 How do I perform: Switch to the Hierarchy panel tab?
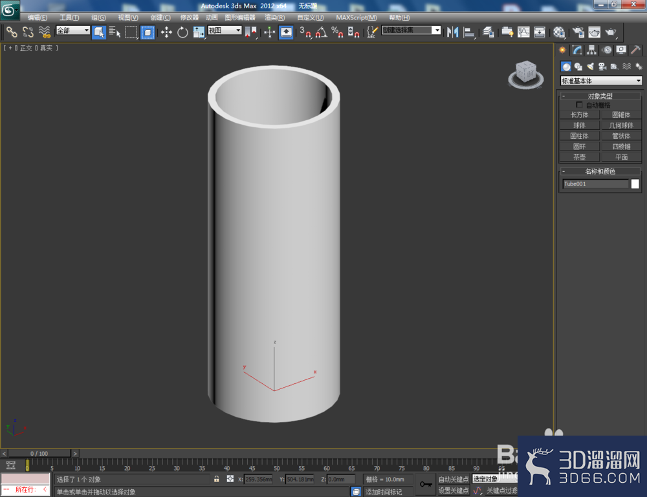(x=592, y=50)
